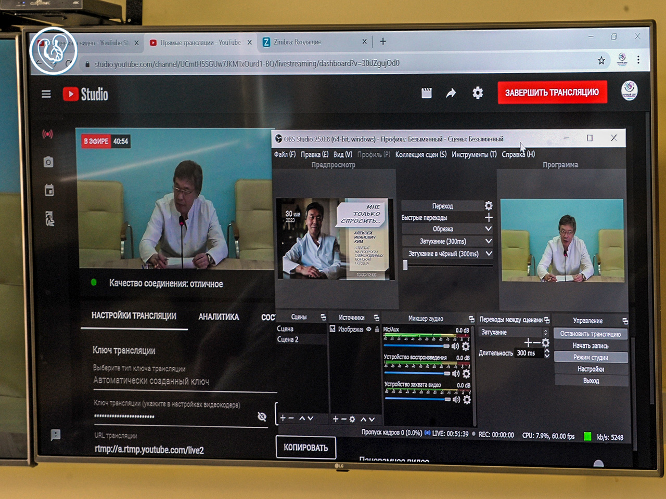This screenshot has width=666, height=499.
Task: Expand the Затухание (300ms) quick transition dropdown
Action: point(489,241)
